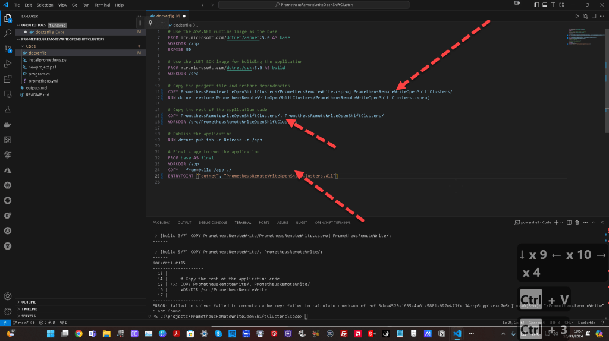This screenshot has height=341, width=609.
Task: Split the terminal in the panel
Action: [x=569, y=223]
